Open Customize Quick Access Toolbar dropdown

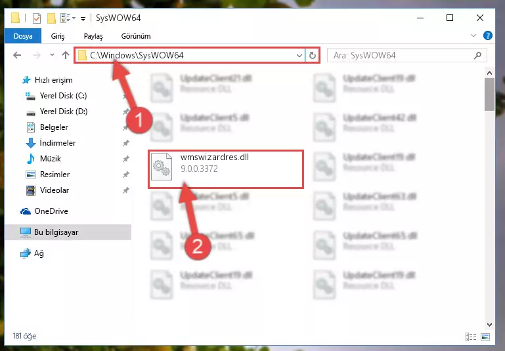(83, 18)
